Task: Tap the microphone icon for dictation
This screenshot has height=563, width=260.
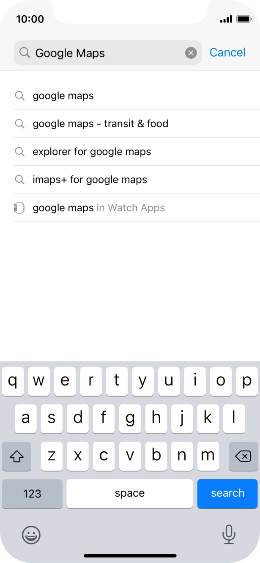Action: coord(229,535)
